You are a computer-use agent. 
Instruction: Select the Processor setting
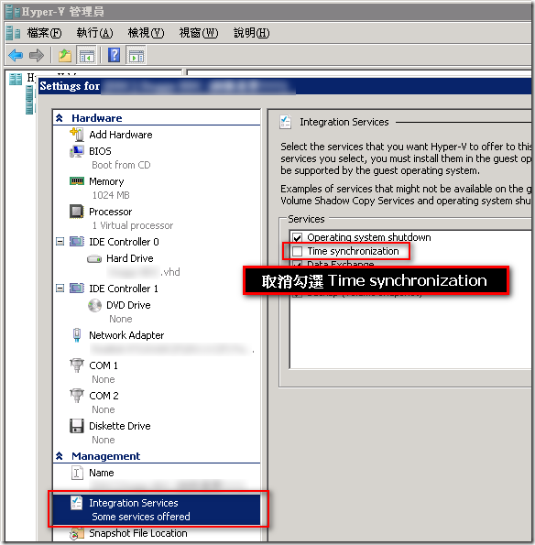coord(111,212)
